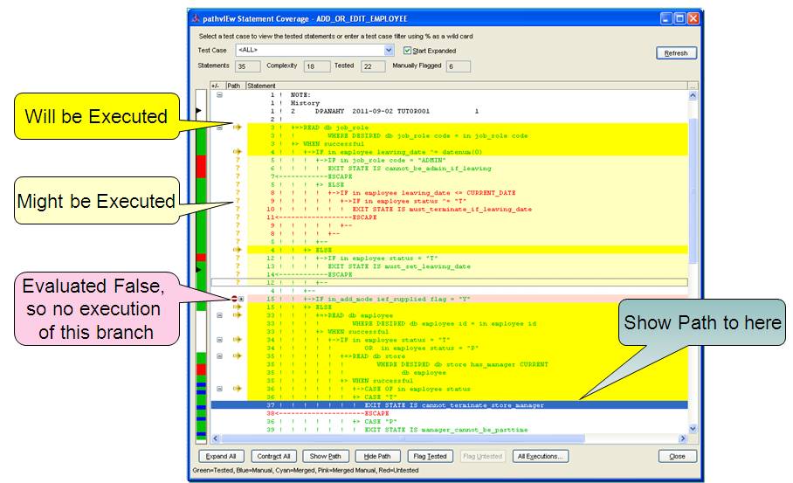Click the red untested segment in coverage bar
793x483 pixels.
(203, 166)
